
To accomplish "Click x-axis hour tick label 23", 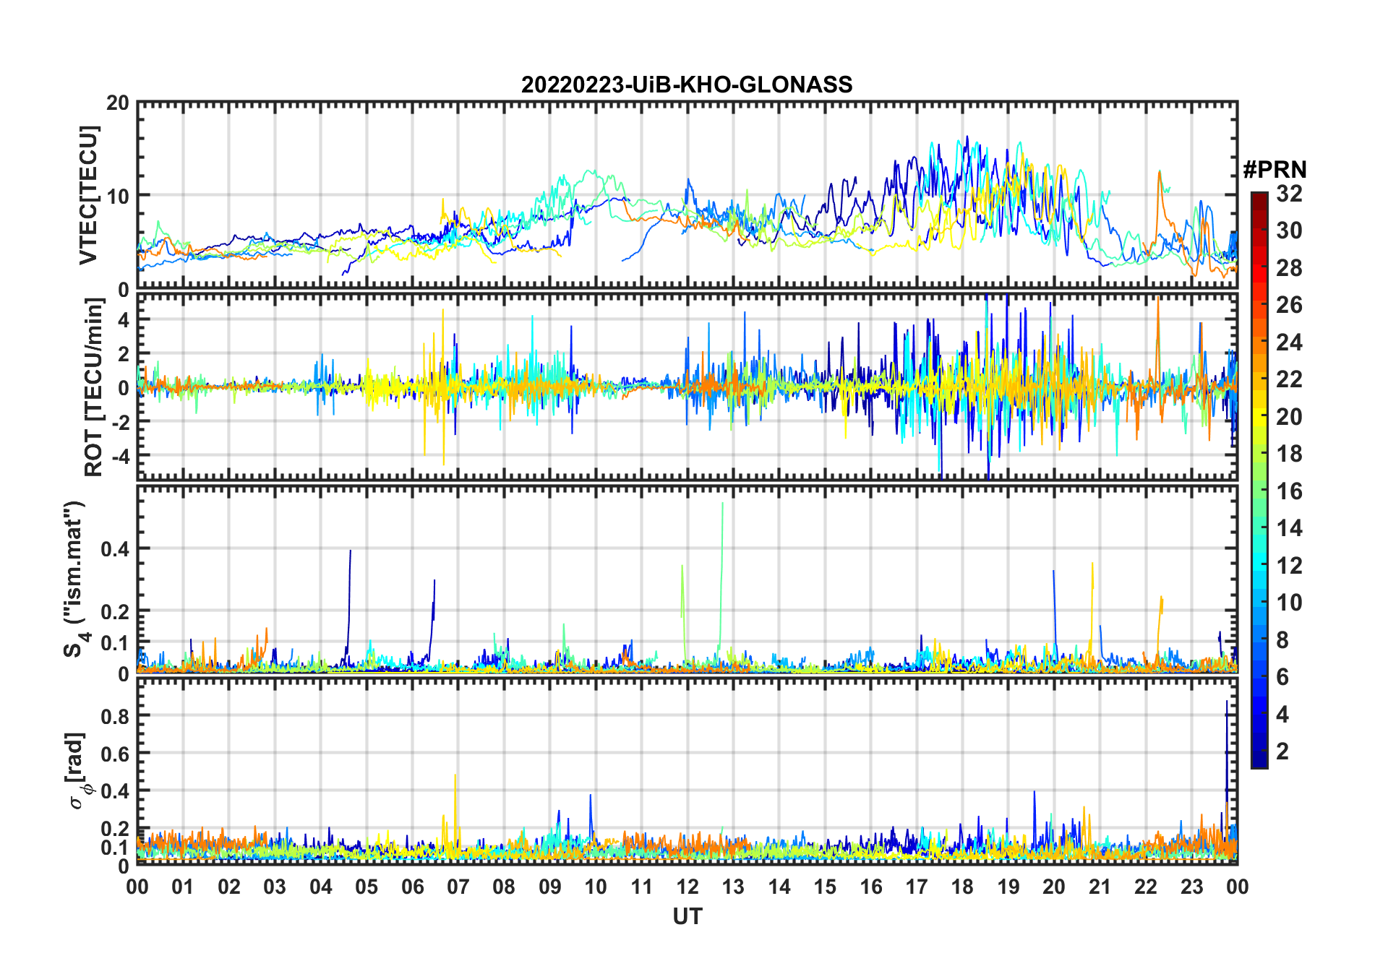I will 1192,887.
